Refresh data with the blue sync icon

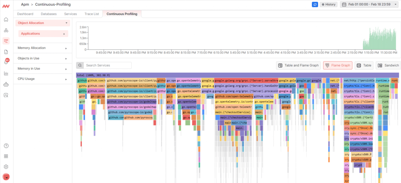click(315, 4)
